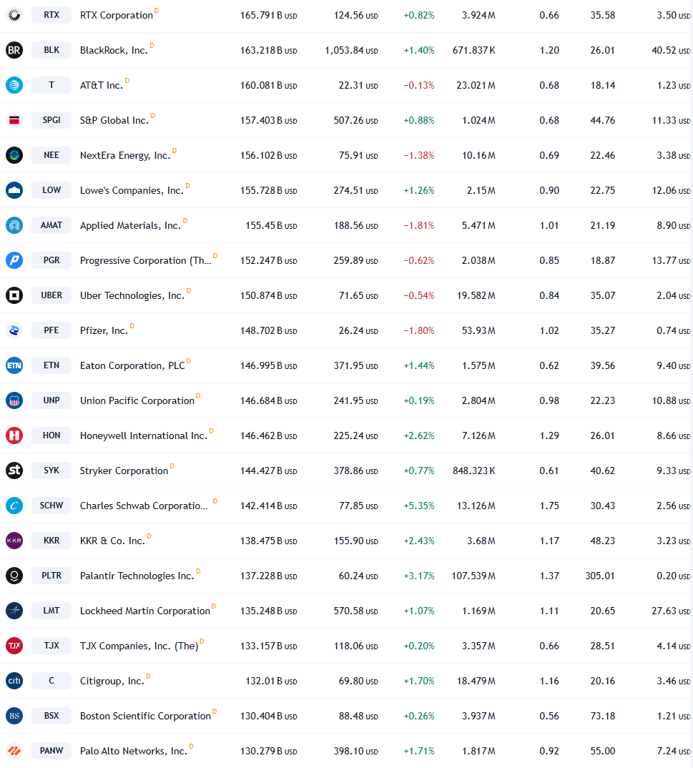The height and width of the screenshot is (768, 693).
Task: Select the T ticker badge
Action: (51, 85)
